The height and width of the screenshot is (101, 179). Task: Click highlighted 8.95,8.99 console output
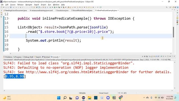coord(15,76)
